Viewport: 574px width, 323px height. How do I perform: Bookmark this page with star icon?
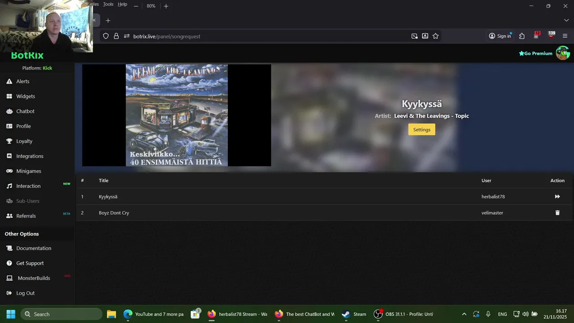coord(435,36)
